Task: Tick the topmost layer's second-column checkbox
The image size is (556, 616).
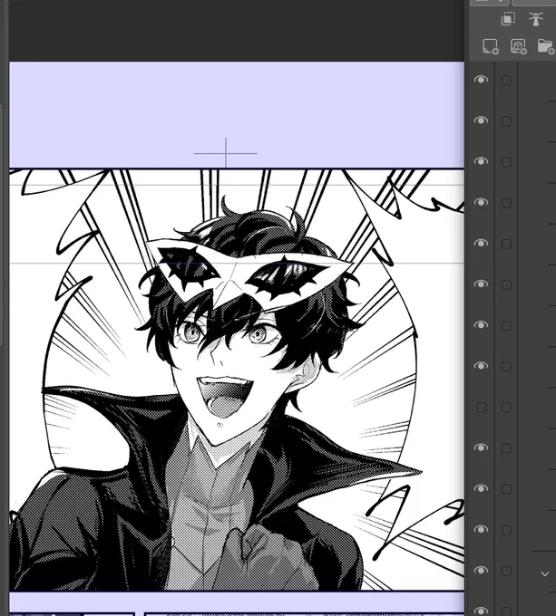Action: coord(506,80)
